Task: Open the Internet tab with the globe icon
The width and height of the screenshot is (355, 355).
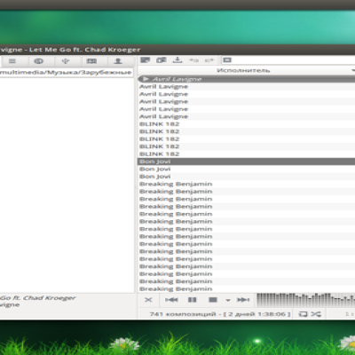Action: [x=38, y=61]
